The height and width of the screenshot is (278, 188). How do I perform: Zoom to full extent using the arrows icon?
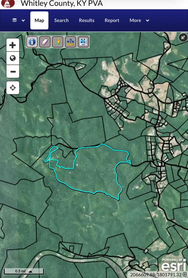(83, 42)
